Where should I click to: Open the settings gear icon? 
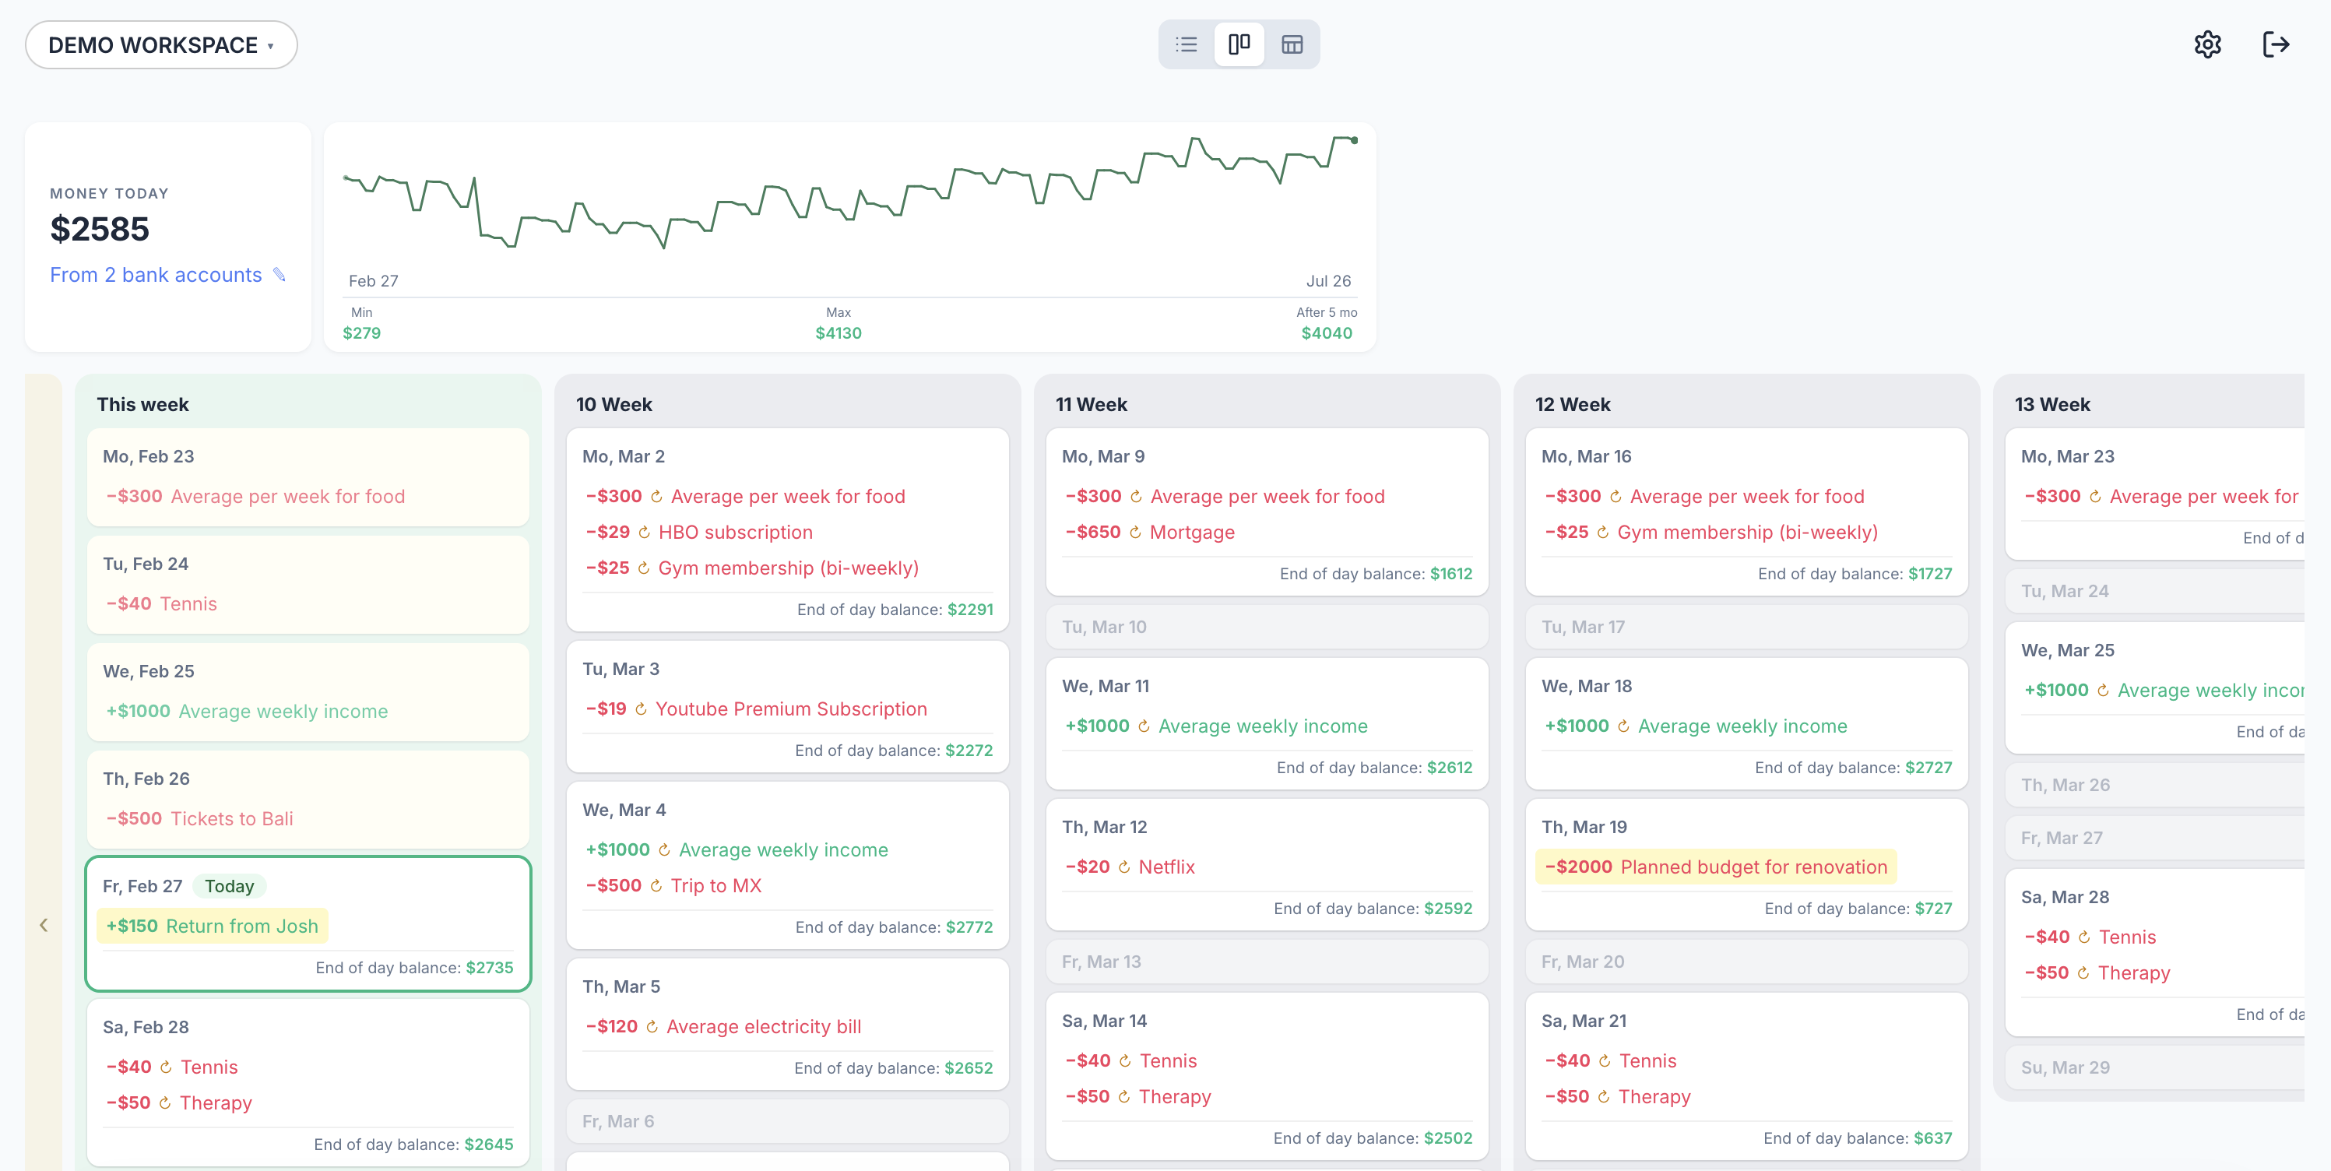click(2207, 44)
